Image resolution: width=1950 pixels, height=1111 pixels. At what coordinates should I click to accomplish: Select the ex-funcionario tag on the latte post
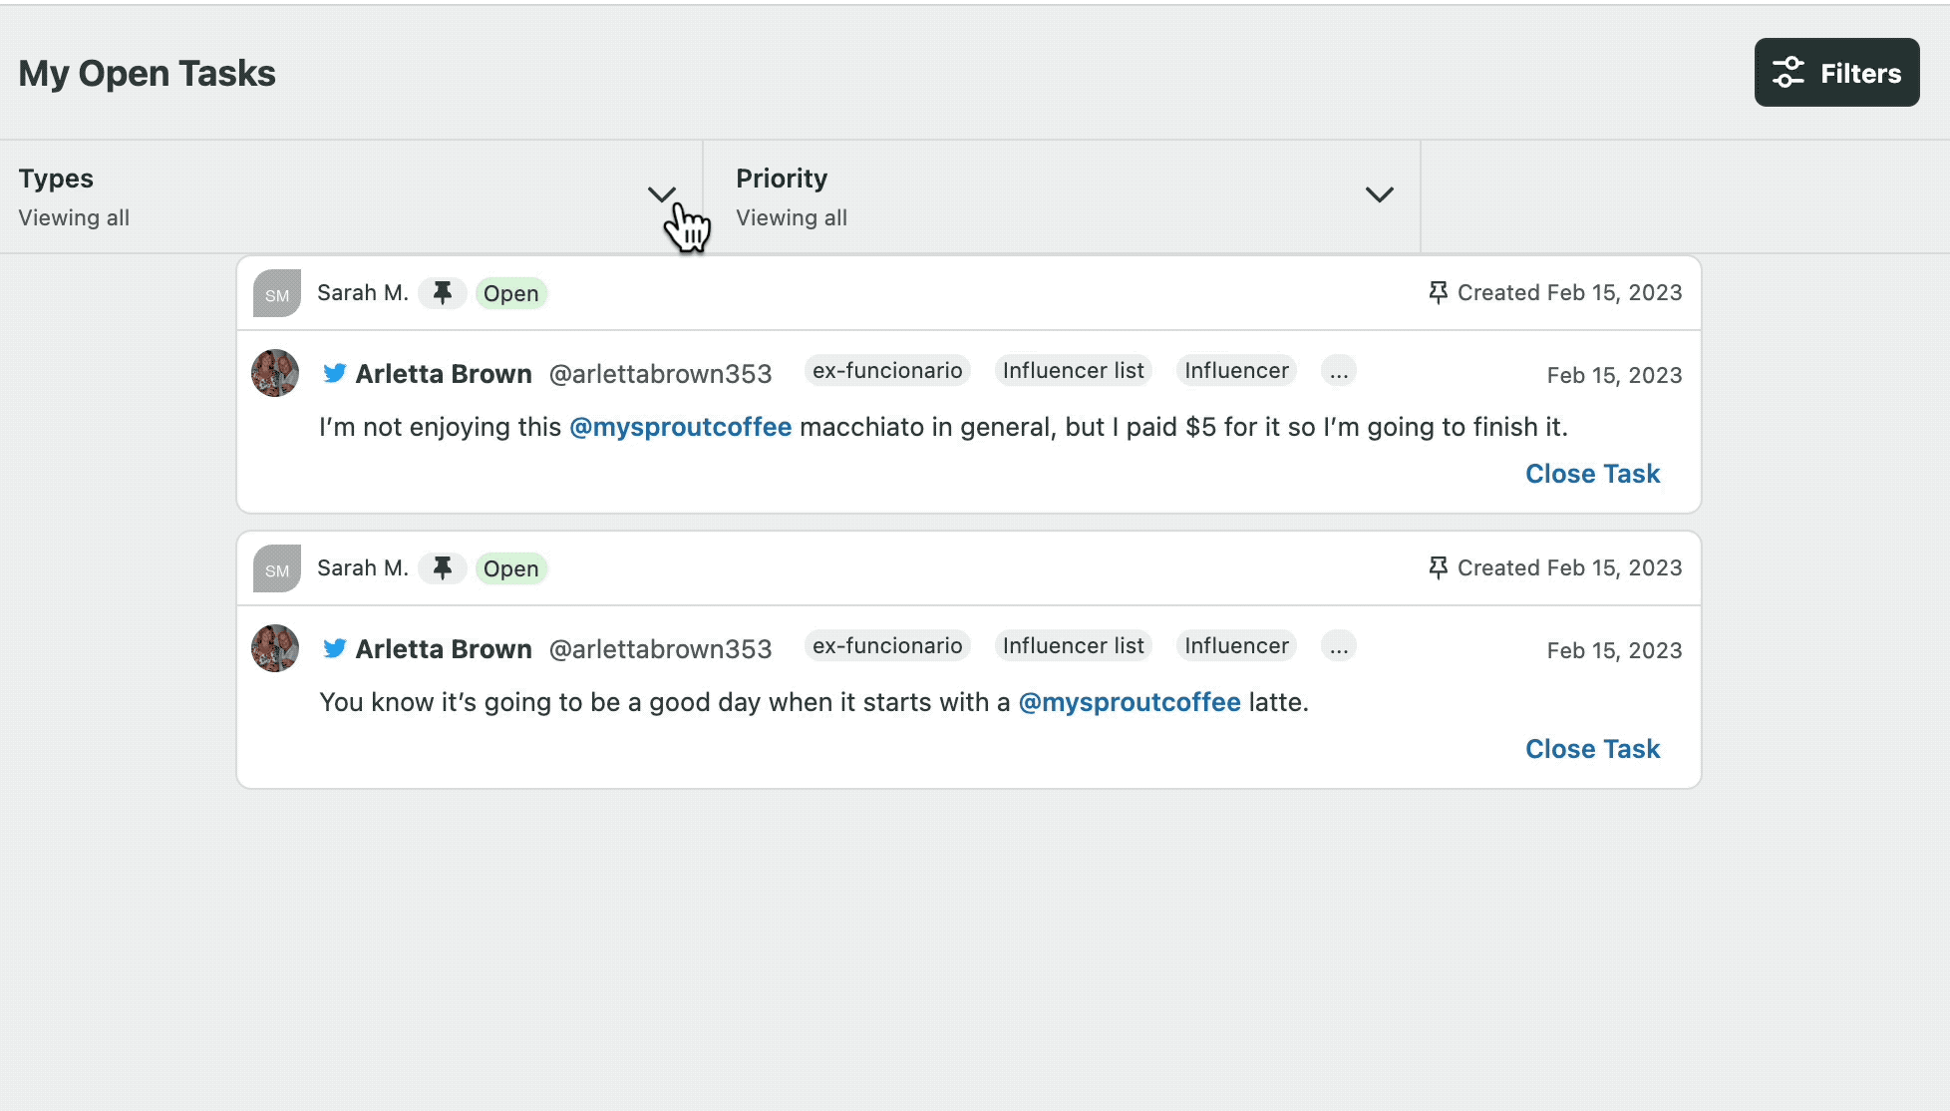886,645
